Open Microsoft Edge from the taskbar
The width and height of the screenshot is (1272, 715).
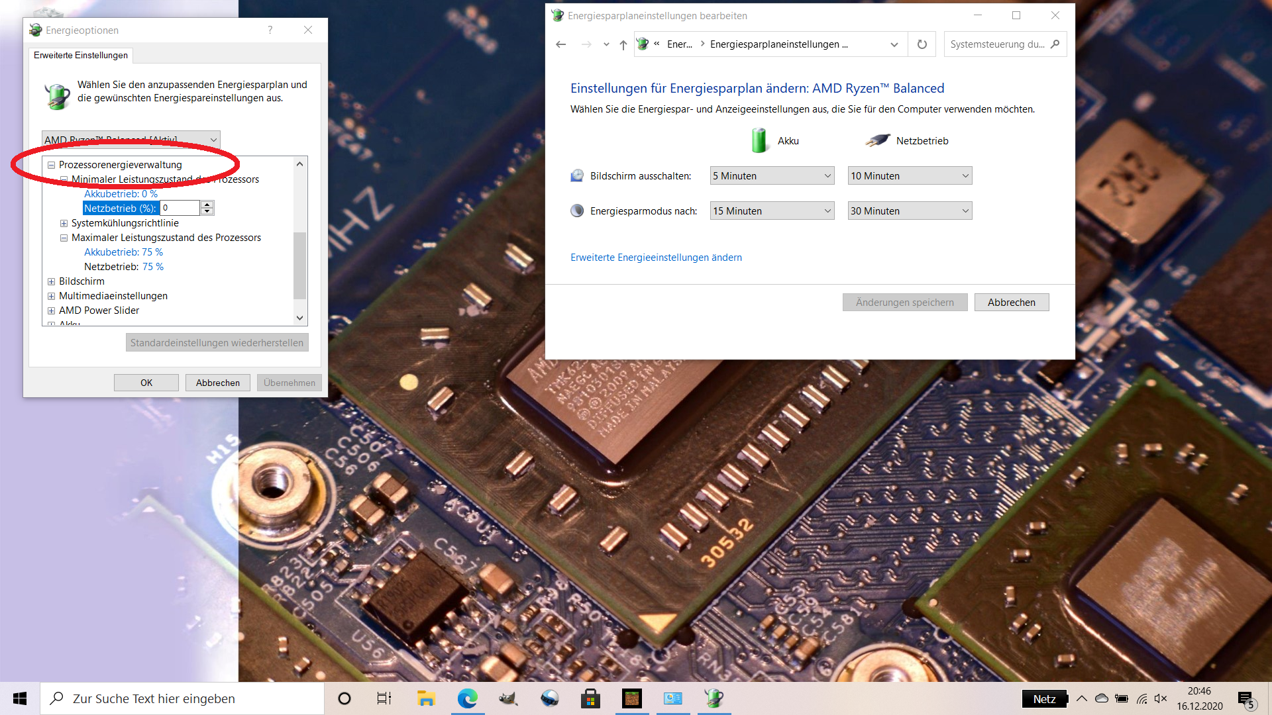[467, 698]
